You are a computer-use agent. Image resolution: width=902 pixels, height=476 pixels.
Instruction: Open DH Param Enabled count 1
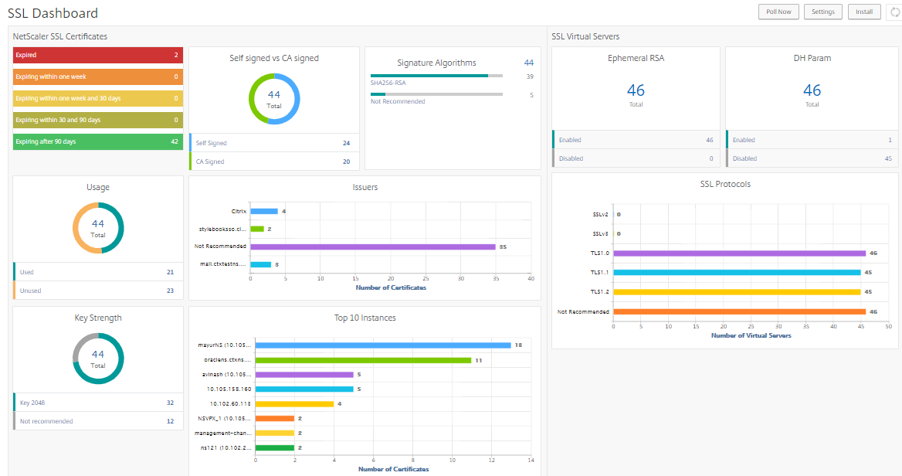point(890,140)
